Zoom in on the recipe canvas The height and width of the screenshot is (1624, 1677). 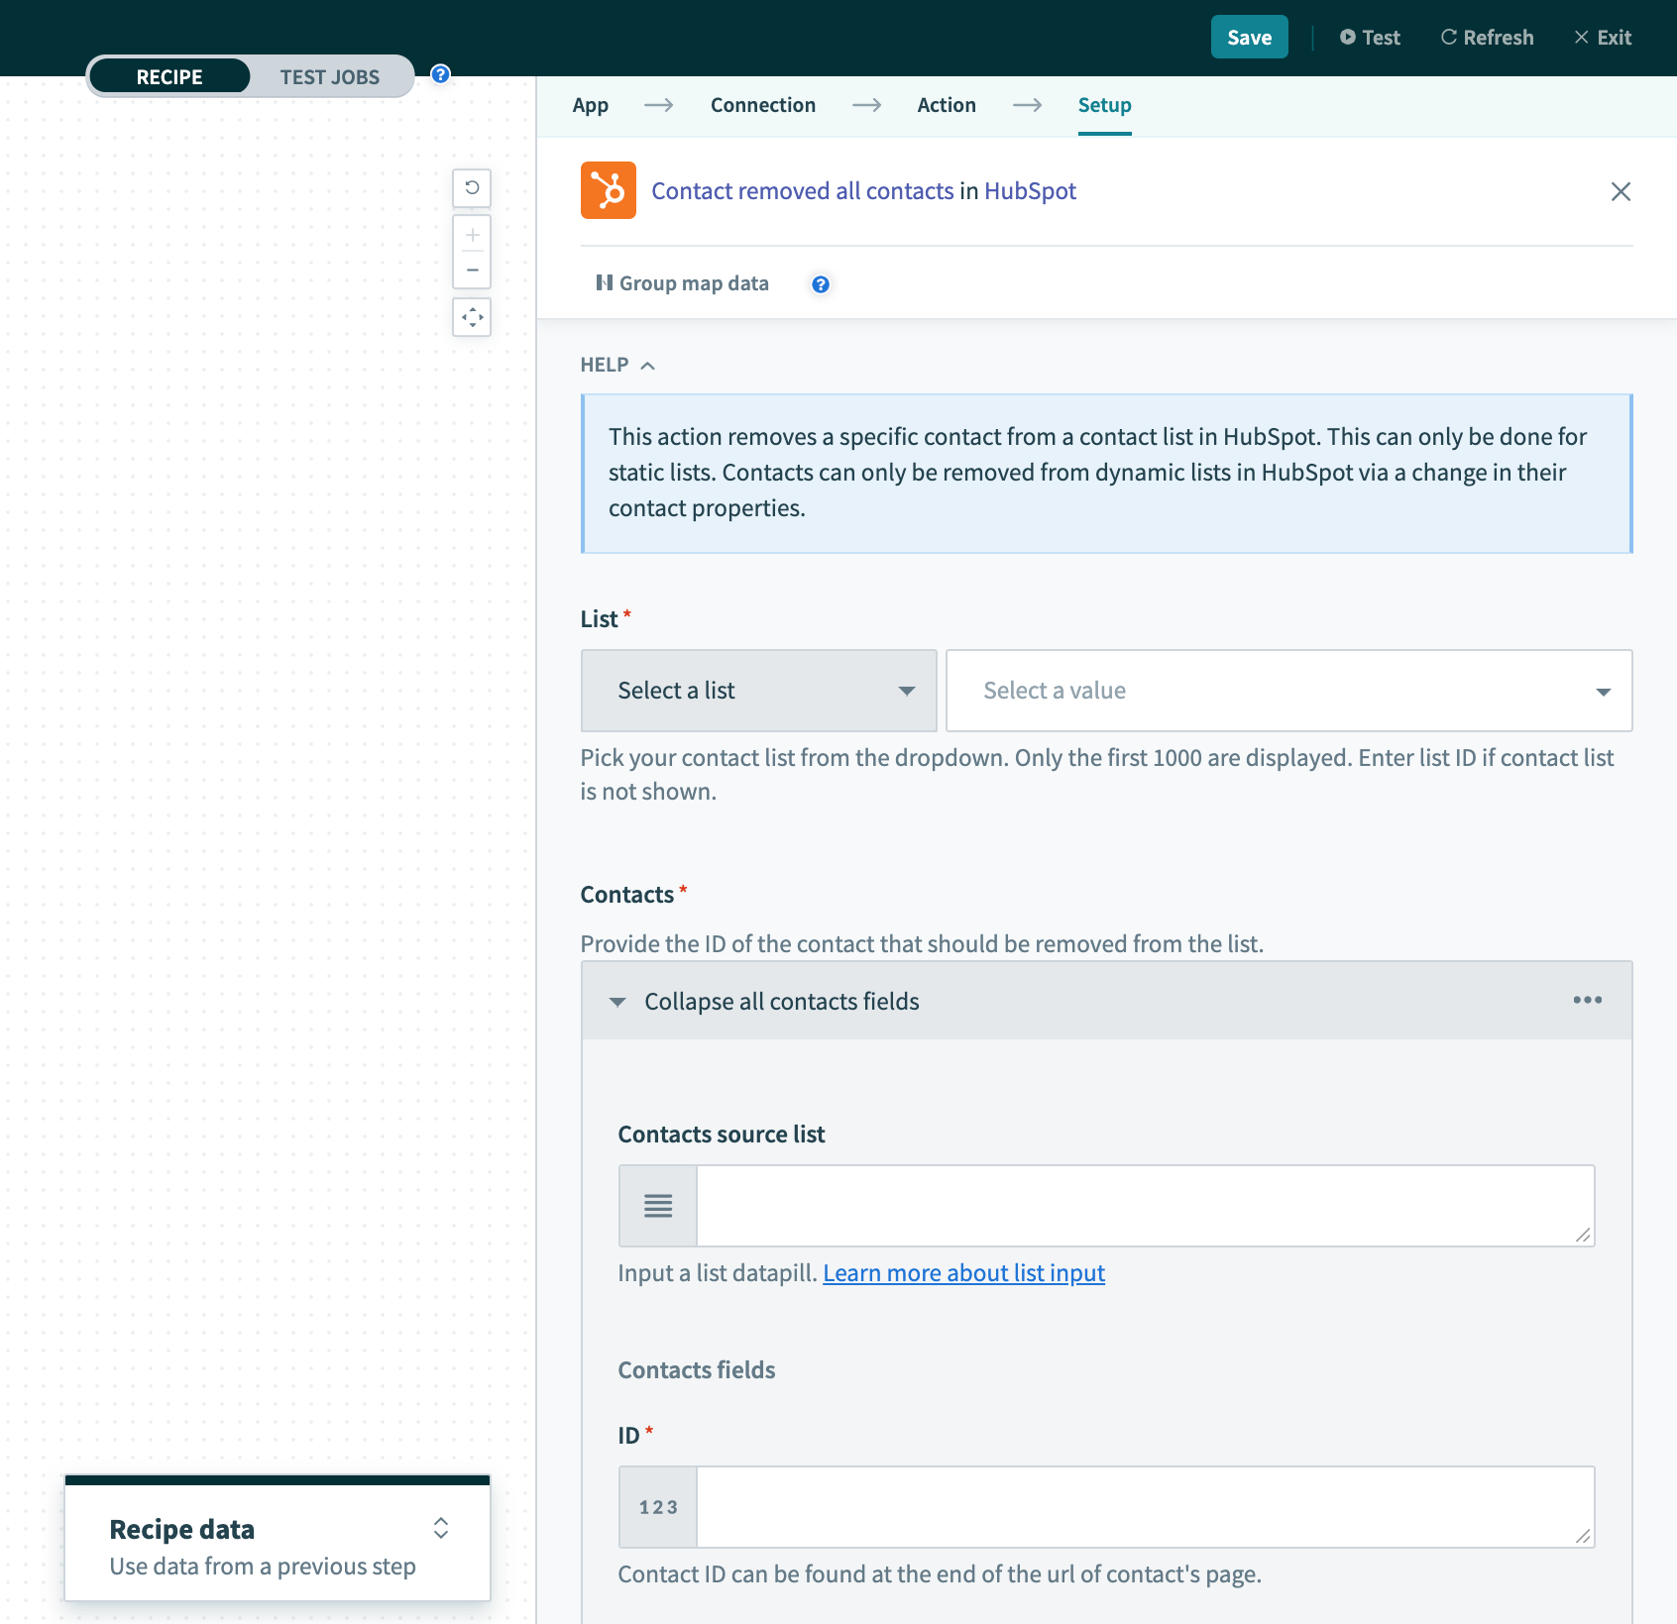coord(472,237)
